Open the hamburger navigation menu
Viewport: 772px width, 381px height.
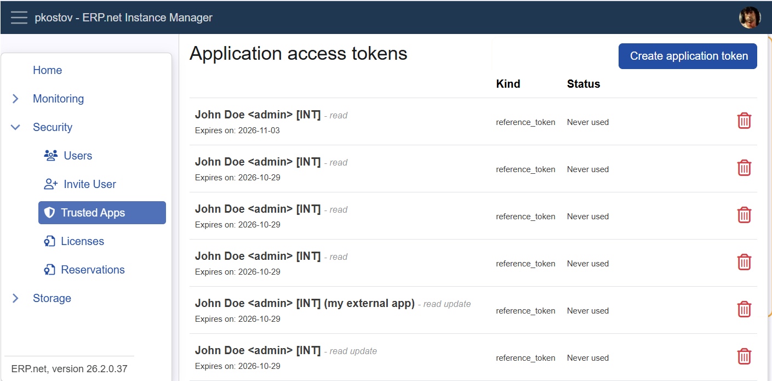[19, 17]
